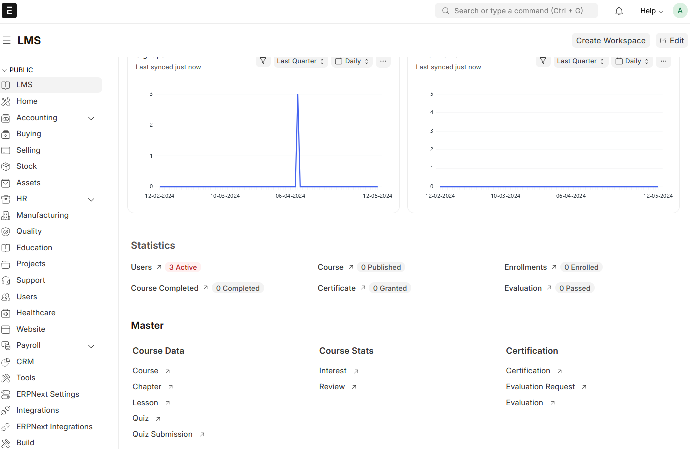Viewport: 690px width, 449px height.
Task: Click the CRM sidebar icon
Action: click(x=6, y=362)
